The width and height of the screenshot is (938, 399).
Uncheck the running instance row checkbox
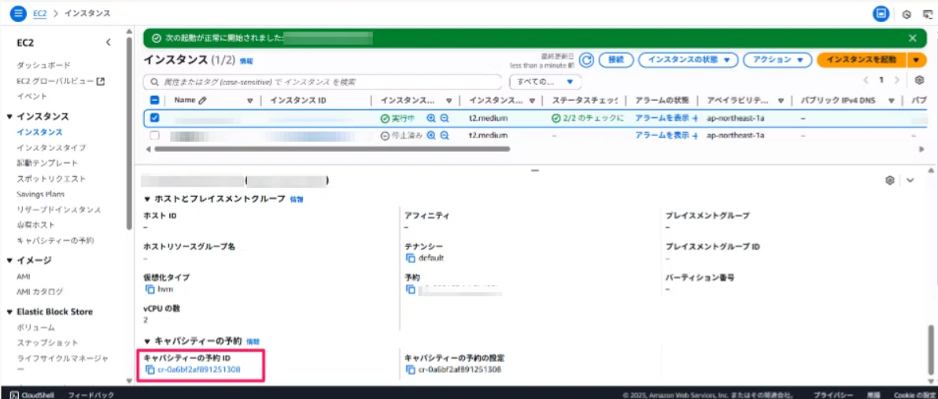[154, 119]
